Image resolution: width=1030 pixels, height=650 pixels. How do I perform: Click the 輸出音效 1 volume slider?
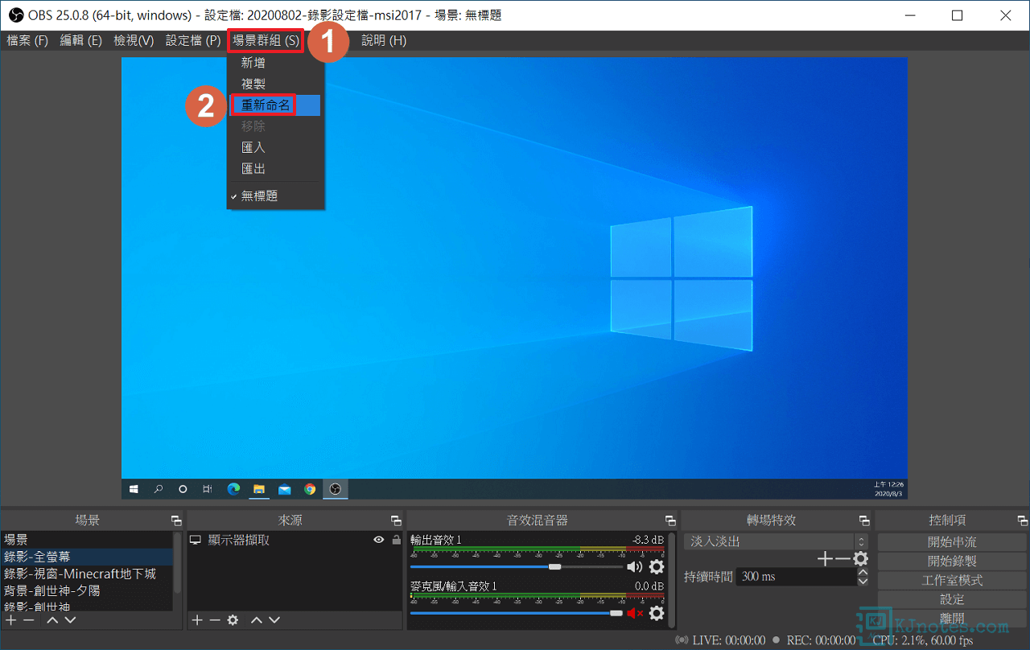[x=516, y=567]
